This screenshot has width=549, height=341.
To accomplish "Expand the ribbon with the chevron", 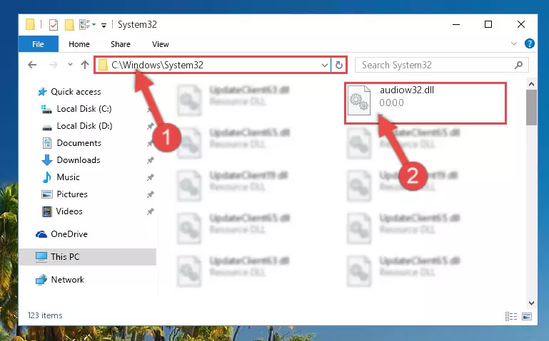I will [514, 43].
